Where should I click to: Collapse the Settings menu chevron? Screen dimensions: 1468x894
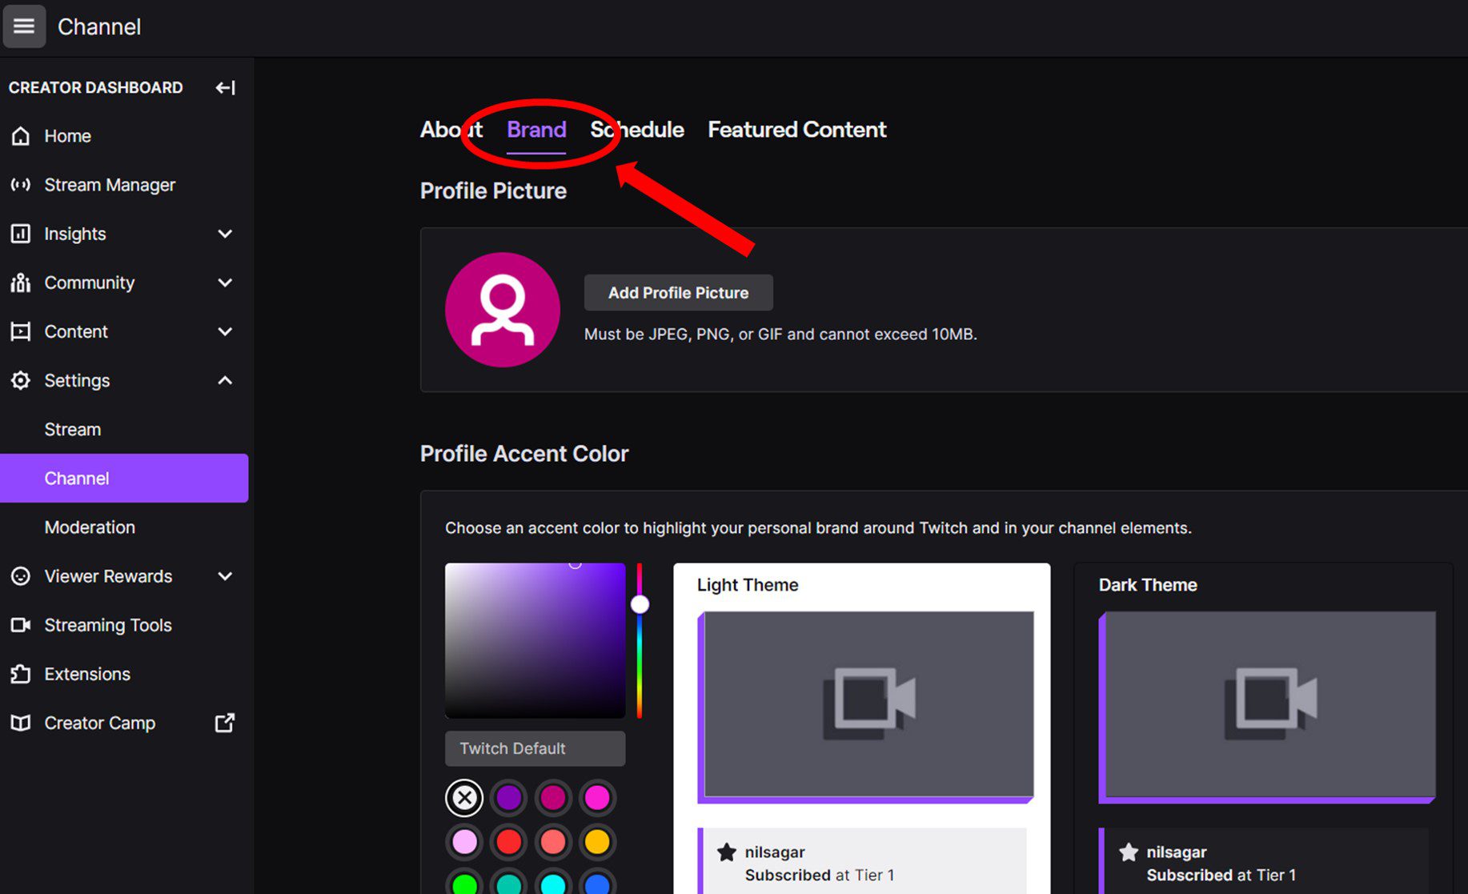225,380
